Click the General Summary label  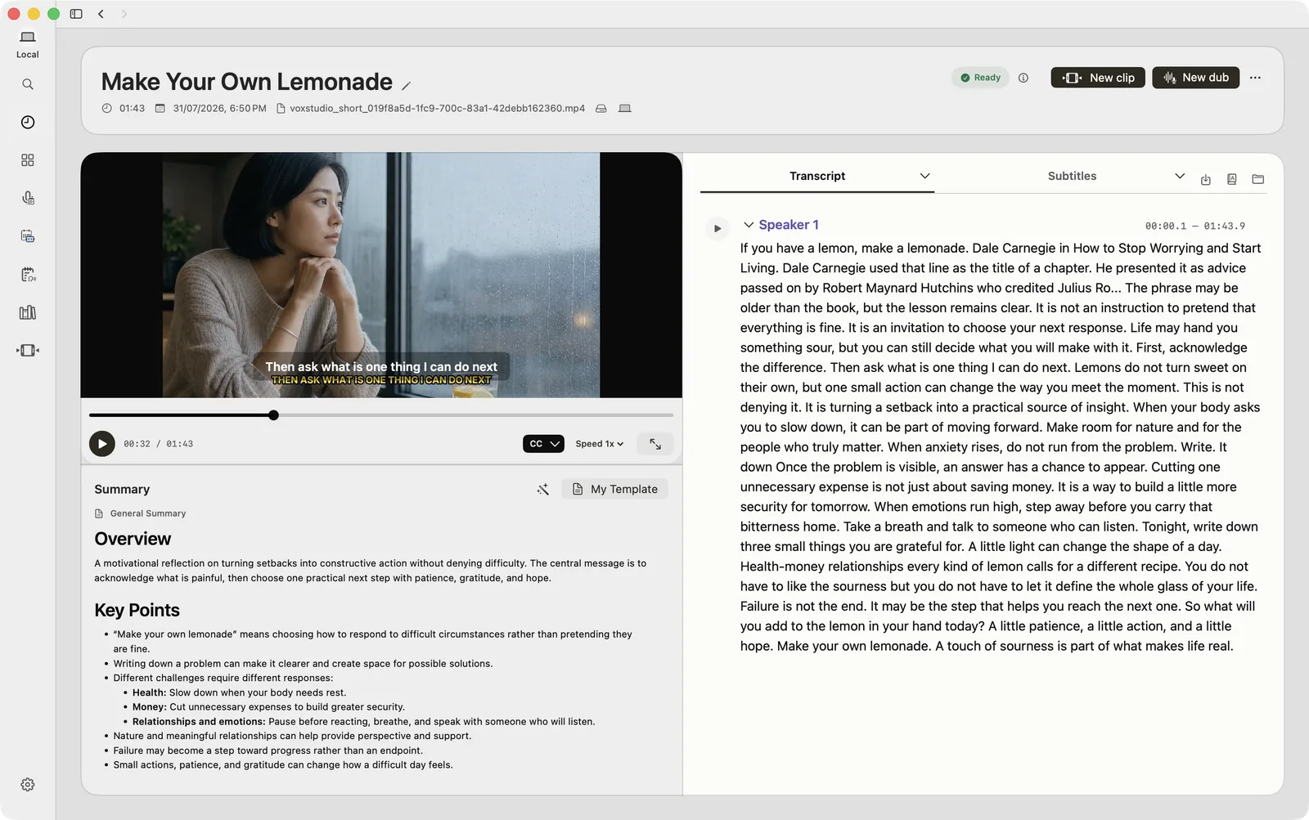tap(148, 513)
